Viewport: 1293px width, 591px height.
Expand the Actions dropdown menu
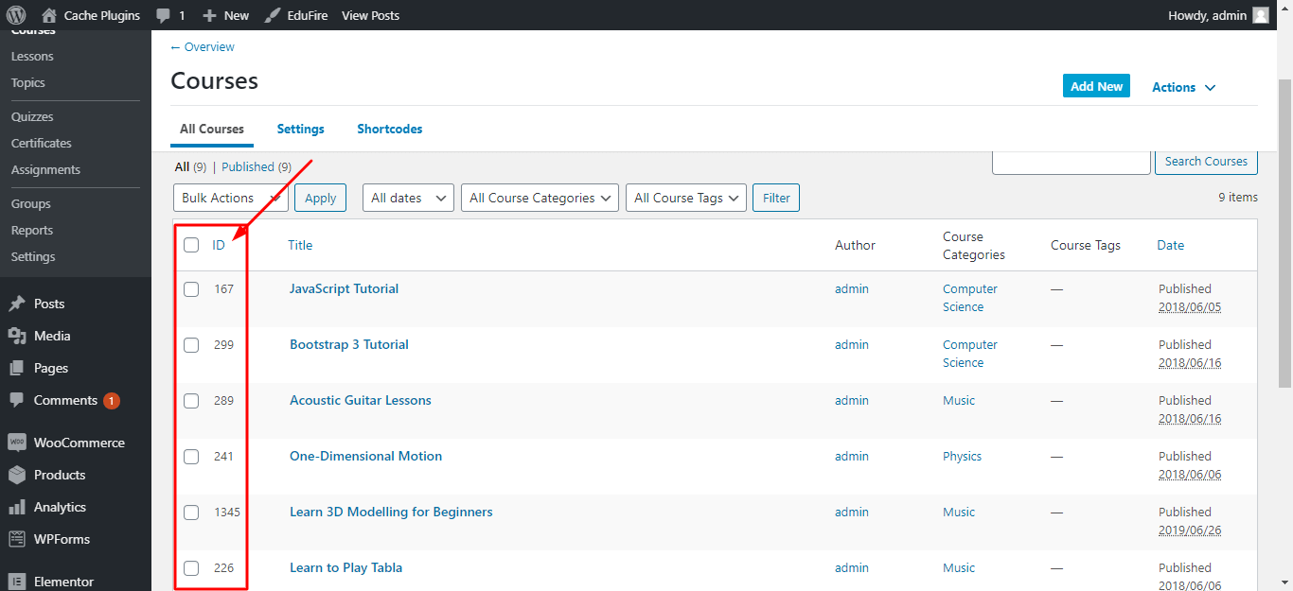pos(1183,87)
